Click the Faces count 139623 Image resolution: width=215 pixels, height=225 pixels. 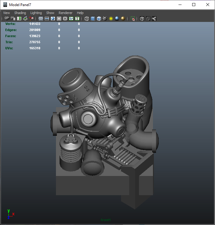point(35,36)
